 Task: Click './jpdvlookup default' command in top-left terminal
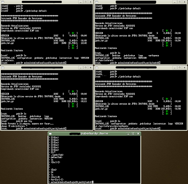[x=35, y=11]
